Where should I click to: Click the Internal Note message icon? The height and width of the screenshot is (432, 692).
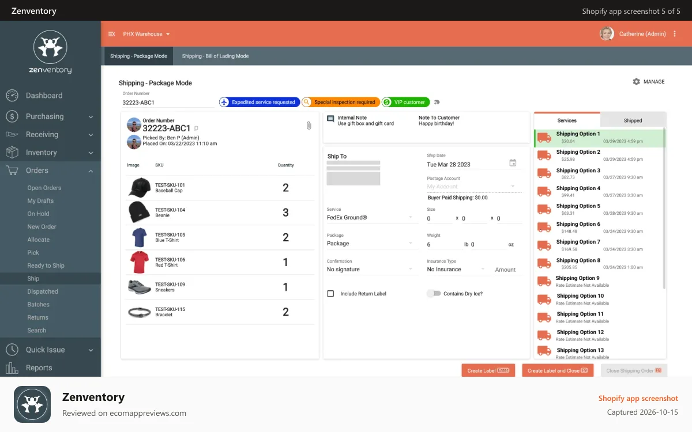[x=330, y=119]
